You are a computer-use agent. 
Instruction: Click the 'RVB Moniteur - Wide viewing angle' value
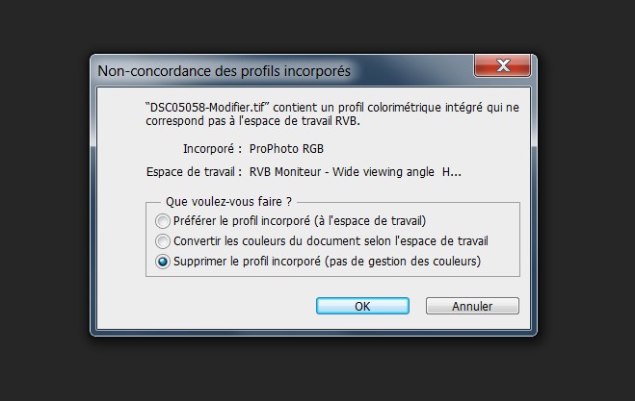[x=342, y=172]
